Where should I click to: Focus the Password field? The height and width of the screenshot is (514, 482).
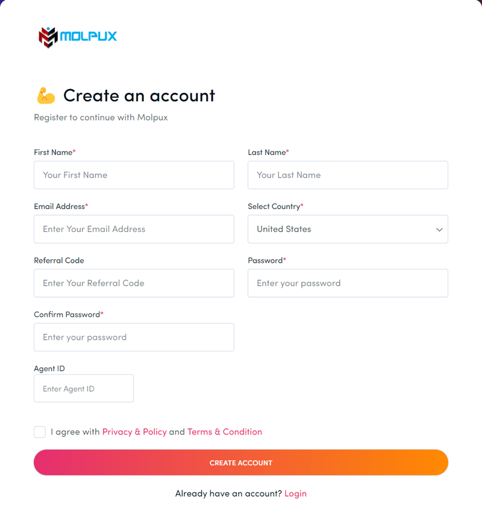[x=348, y=283]
